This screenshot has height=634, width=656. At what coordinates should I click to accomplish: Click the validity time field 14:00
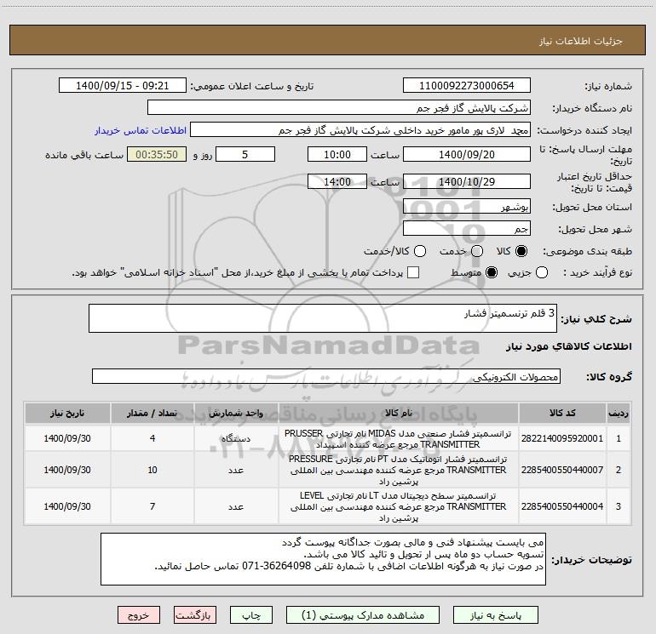tap(337, 182)
